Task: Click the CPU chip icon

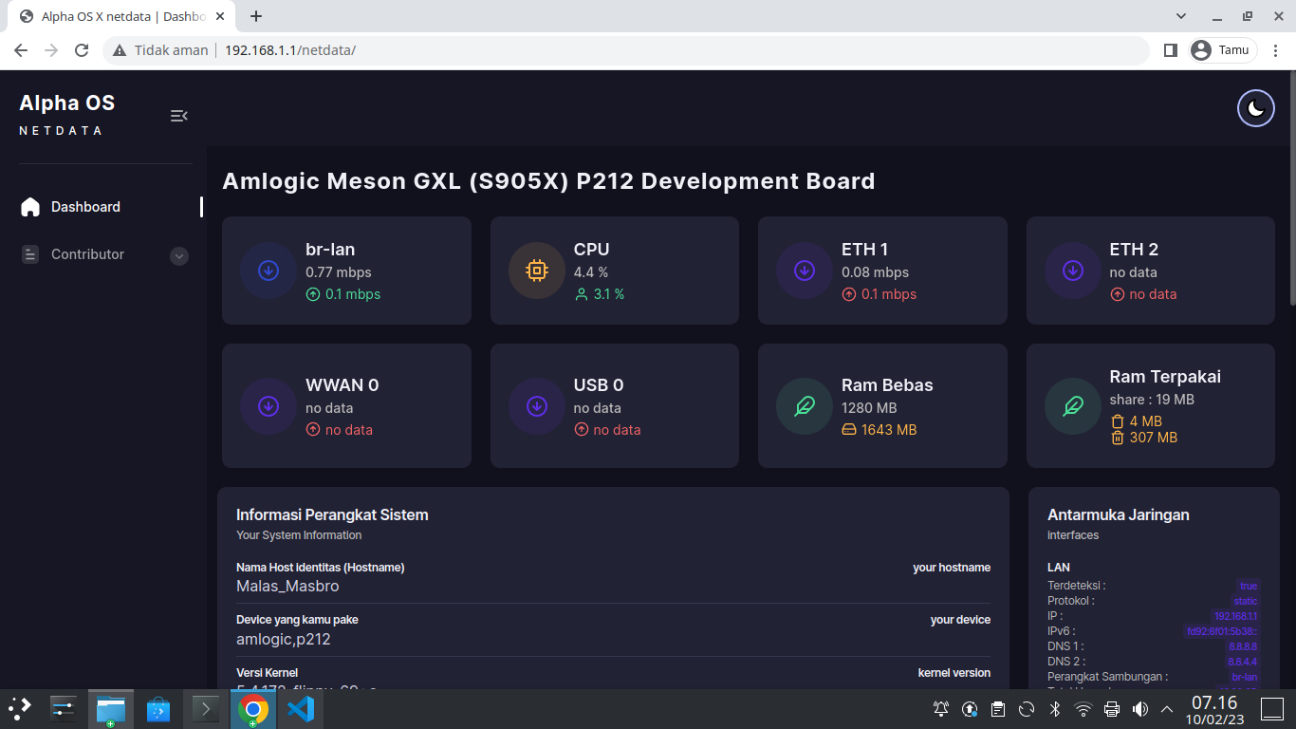Action: 537,271
